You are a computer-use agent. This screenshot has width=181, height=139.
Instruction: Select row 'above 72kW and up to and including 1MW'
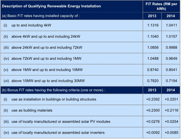click(x=71, y=59)
